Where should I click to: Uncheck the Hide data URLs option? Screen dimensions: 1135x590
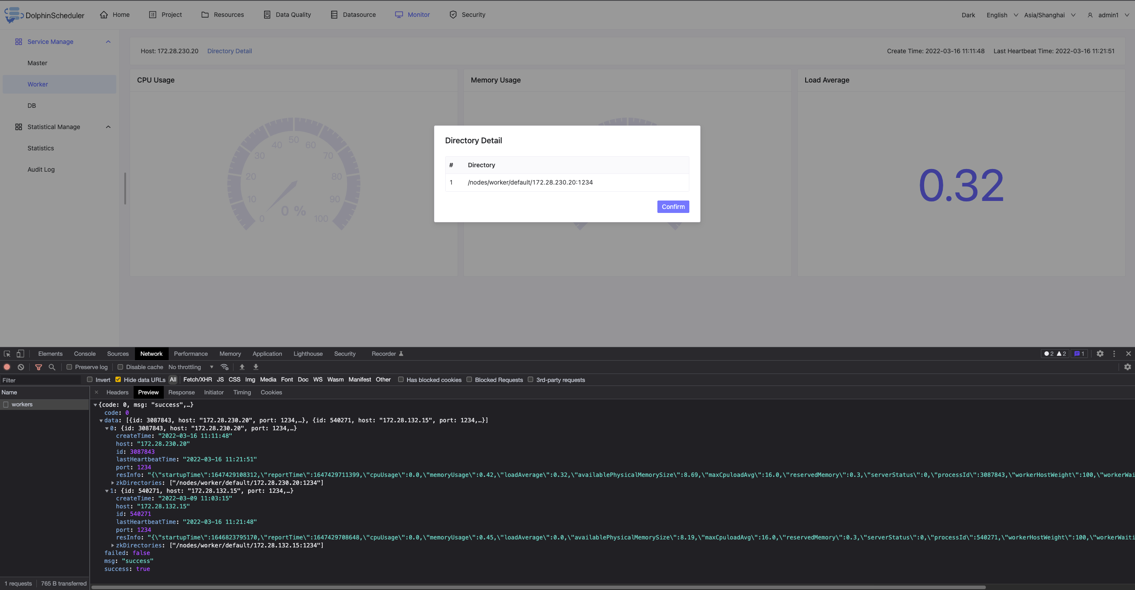(118, 380)
